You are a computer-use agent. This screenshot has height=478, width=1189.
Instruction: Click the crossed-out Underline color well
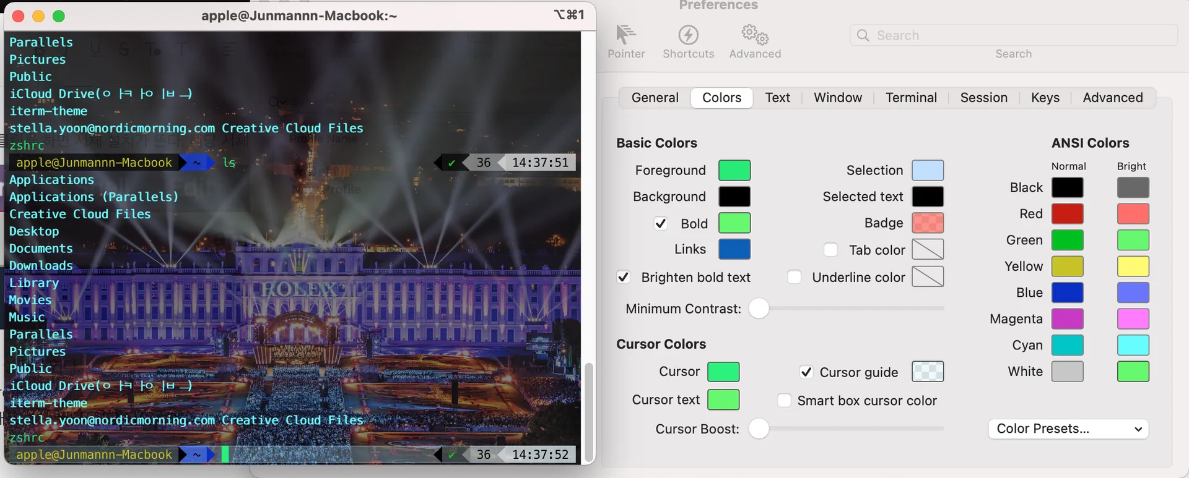928,276
